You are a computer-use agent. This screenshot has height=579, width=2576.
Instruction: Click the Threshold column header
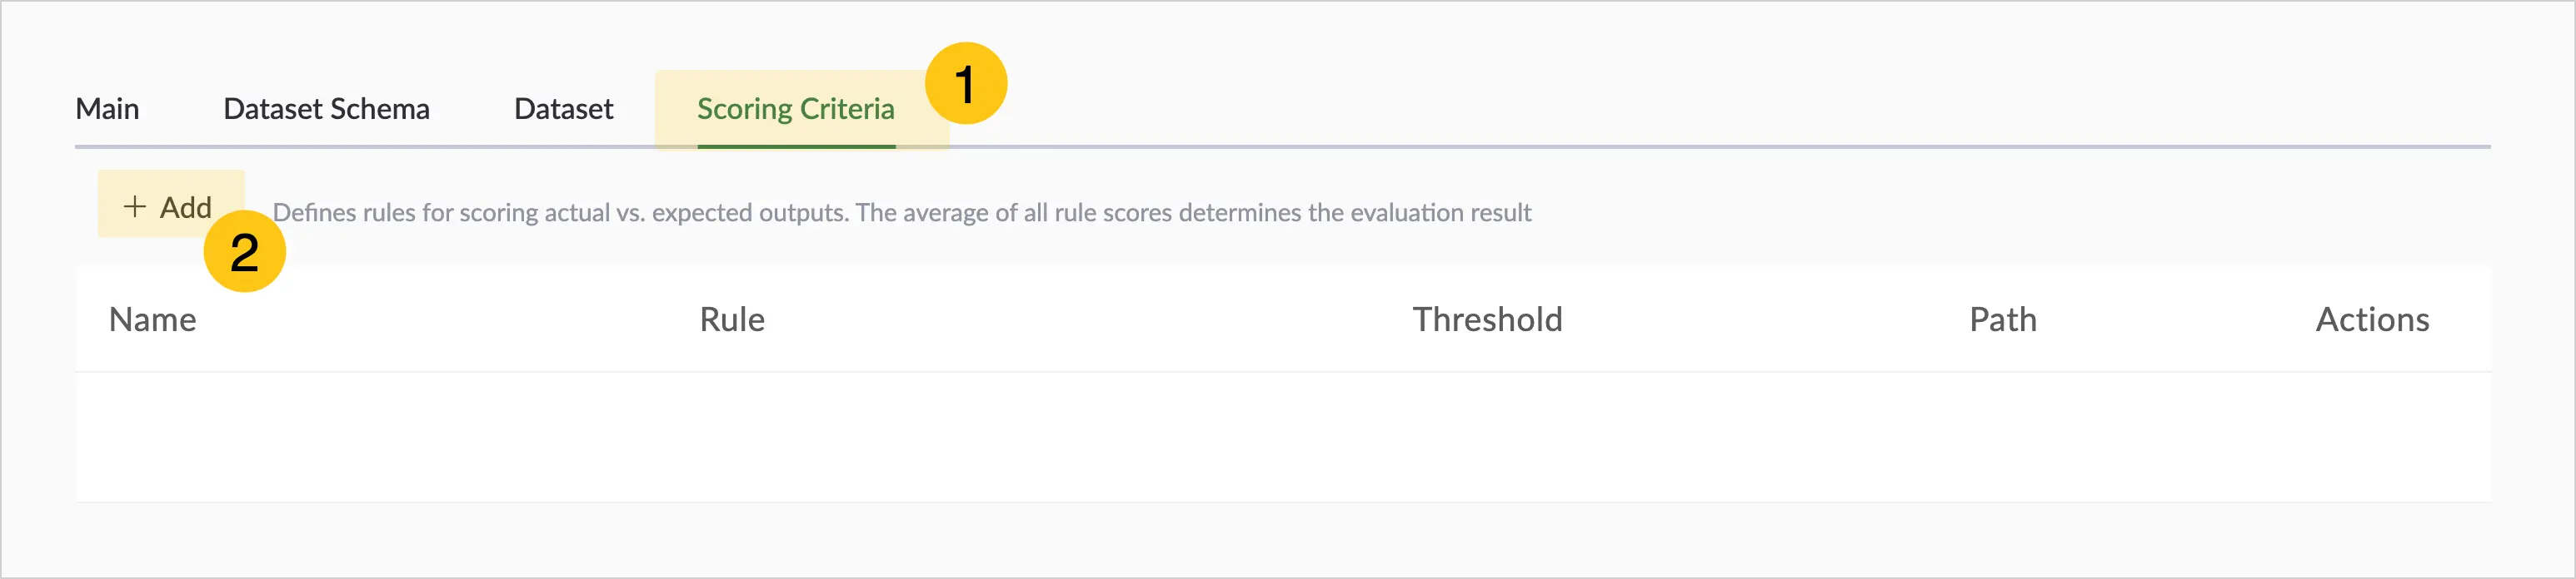click(1487, 319)
